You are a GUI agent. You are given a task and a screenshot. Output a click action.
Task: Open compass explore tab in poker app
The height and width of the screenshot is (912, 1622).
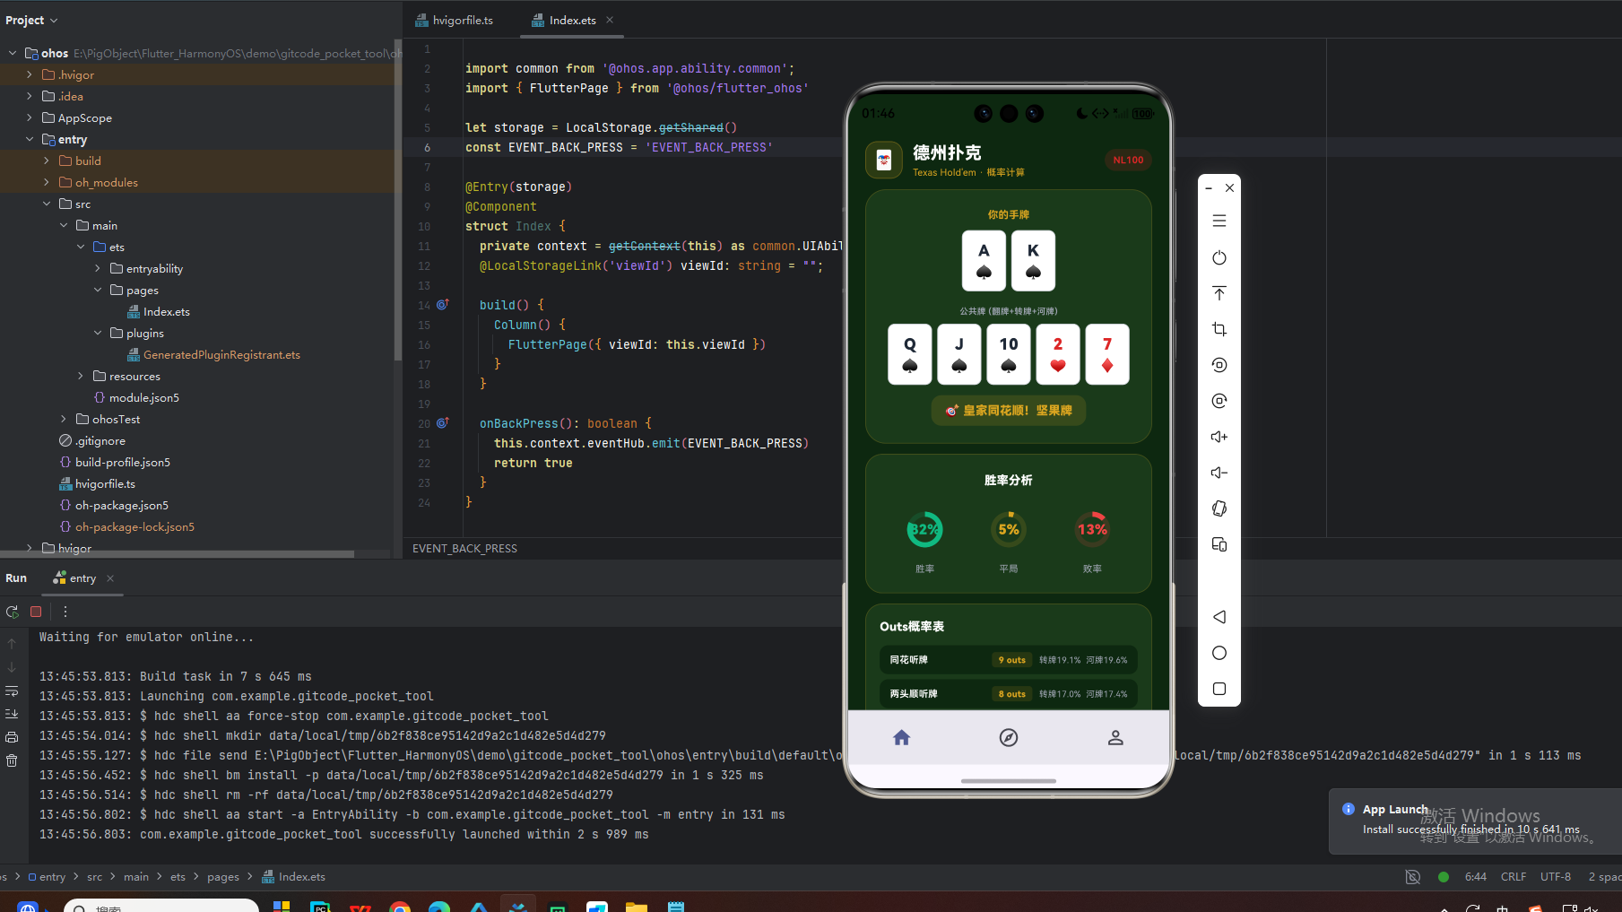(1009, 737)
